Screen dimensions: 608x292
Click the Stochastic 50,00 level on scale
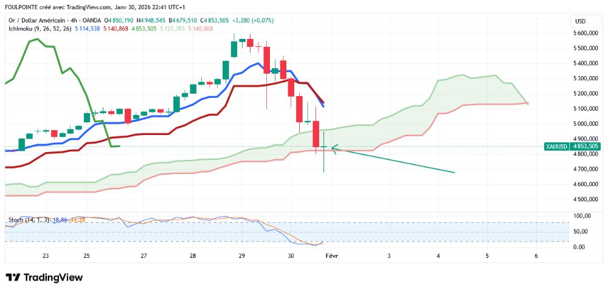pyautogui.click(x=582, y=232)
